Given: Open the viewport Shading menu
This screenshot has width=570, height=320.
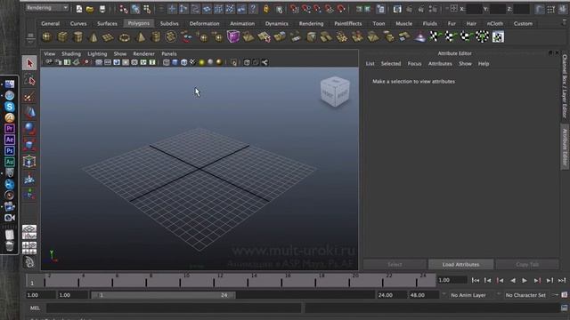Looking at the screenshot, I should pyautogui.click(x=71, y=53).
